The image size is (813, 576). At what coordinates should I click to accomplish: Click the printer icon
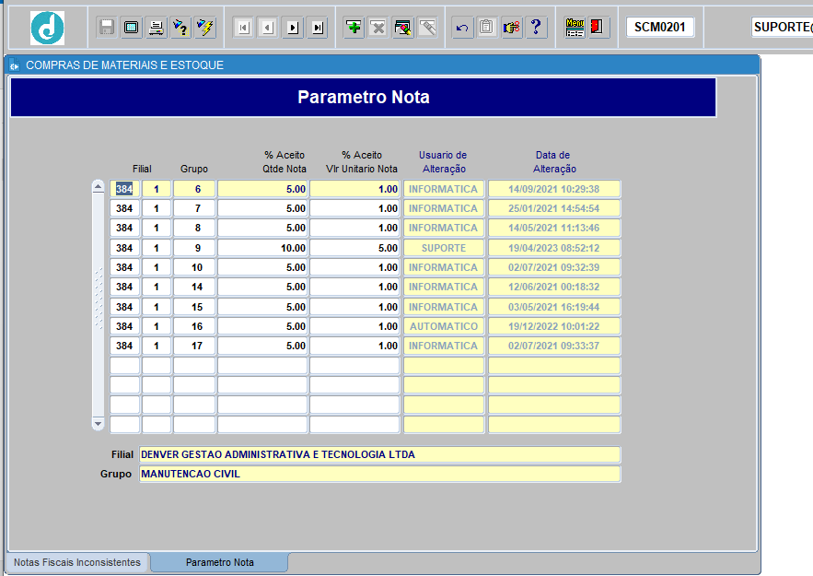(x=157, y=27)
